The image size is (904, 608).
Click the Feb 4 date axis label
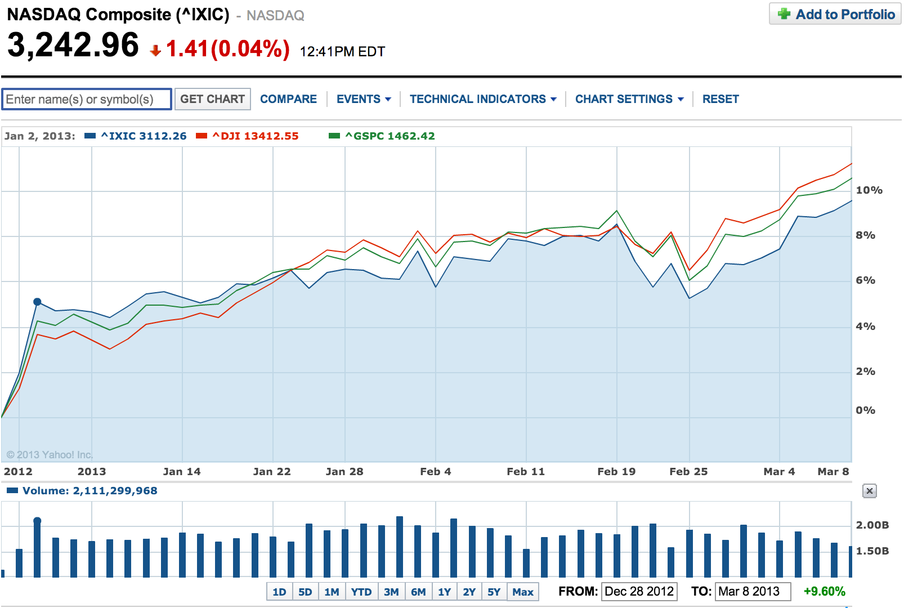point(436,472)
